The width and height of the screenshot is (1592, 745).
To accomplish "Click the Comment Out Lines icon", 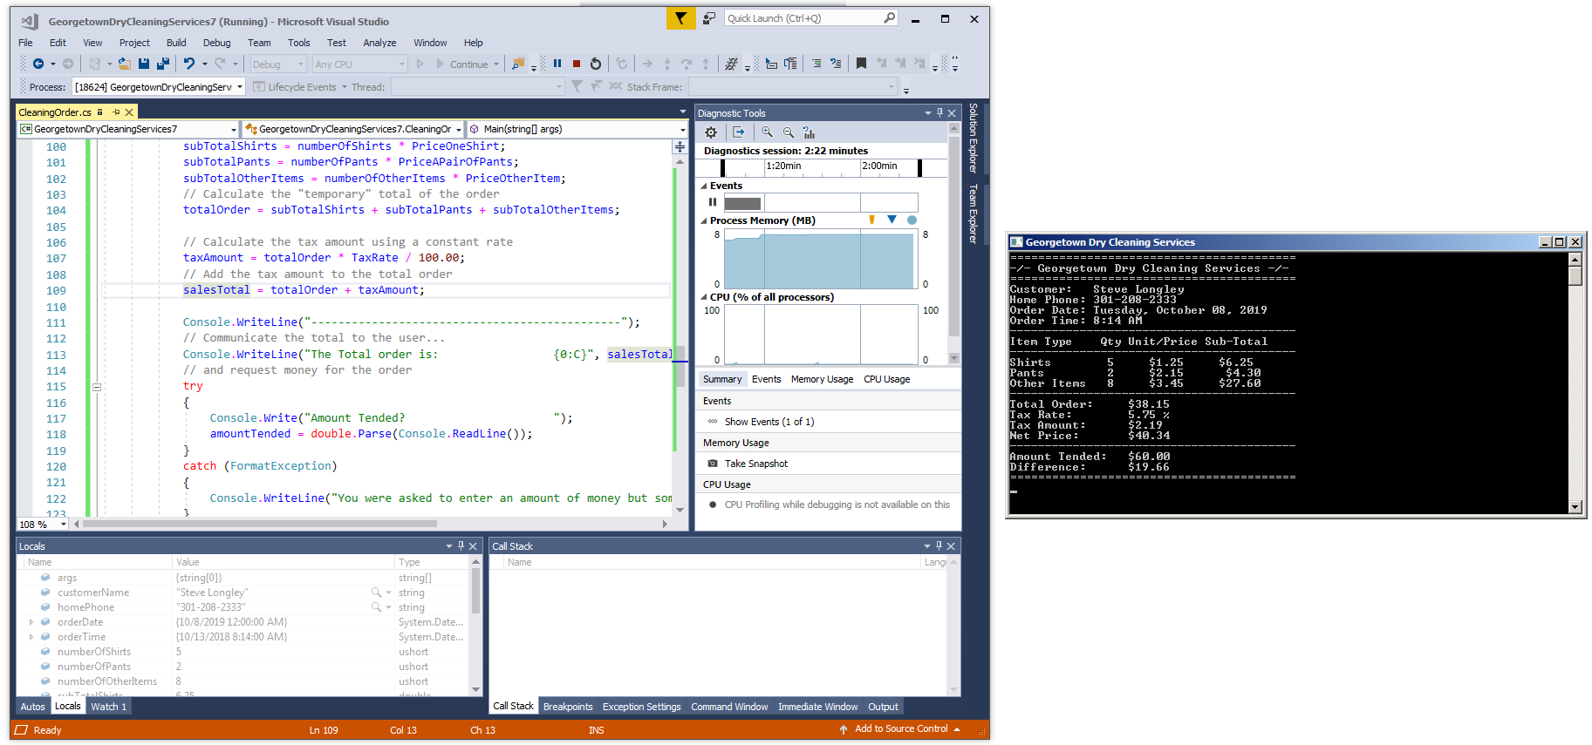I will pyautogui.click(x=816, y=64).
